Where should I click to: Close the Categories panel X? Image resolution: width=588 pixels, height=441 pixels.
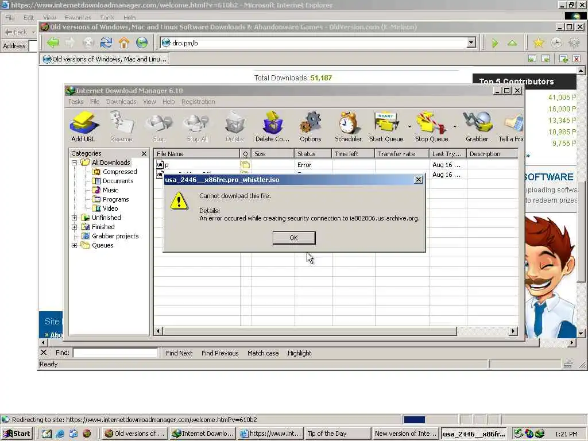tap(144, 153)
